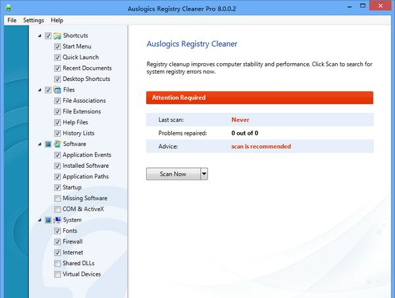Open the Scan Now dropdown arrow
395x298 pixels.
click(x=204, y=174)
